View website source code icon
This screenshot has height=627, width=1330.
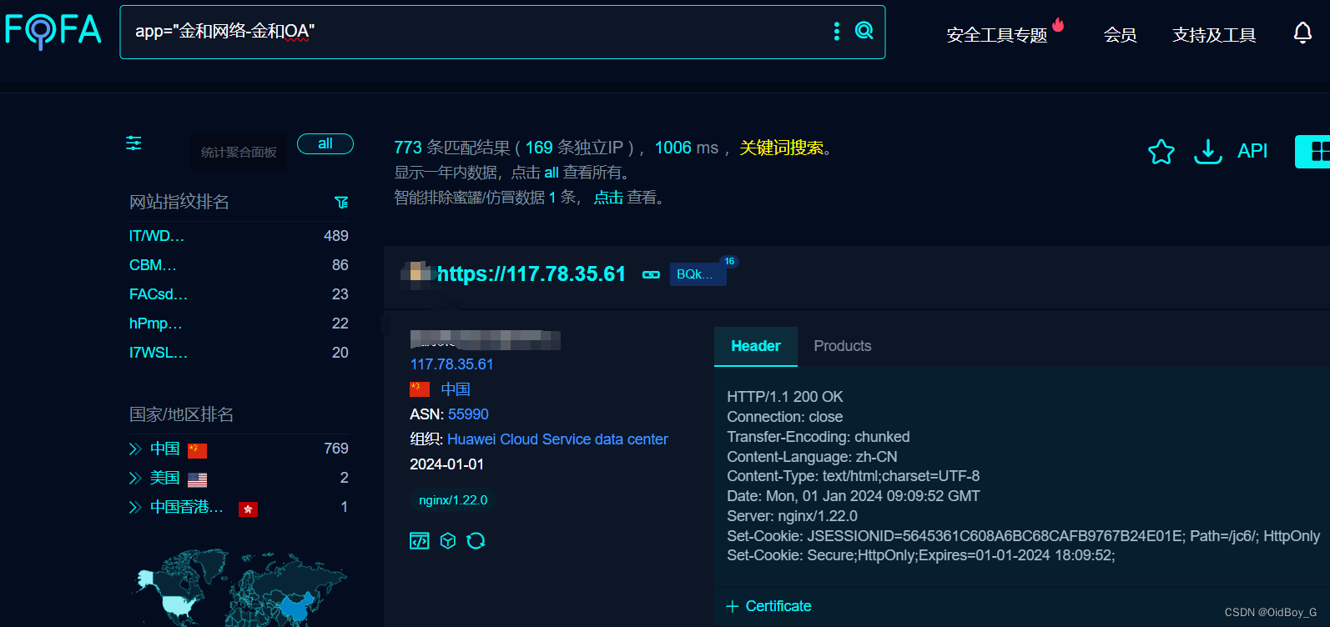(x=420, y=541)
